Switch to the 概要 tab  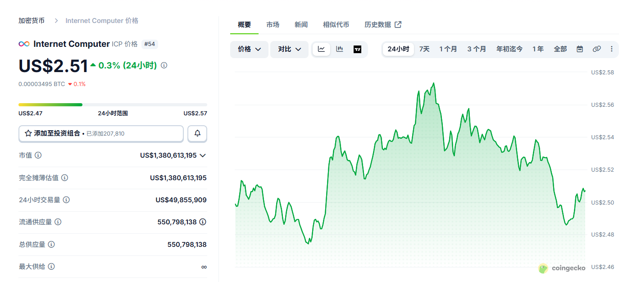tap(245, 25)
